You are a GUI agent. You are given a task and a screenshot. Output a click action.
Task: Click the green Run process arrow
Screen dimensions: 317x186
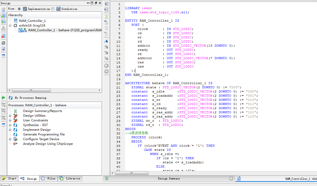[x=3, y=98]
